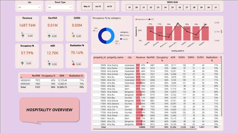Click the Revenue card value 1687.76M
Screen dimensions: 238x133
pyautogui.click(x=27, y=25)
